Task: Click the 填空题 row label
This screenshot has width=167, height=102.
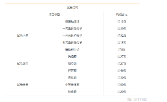Action: (x=72, y=64)
